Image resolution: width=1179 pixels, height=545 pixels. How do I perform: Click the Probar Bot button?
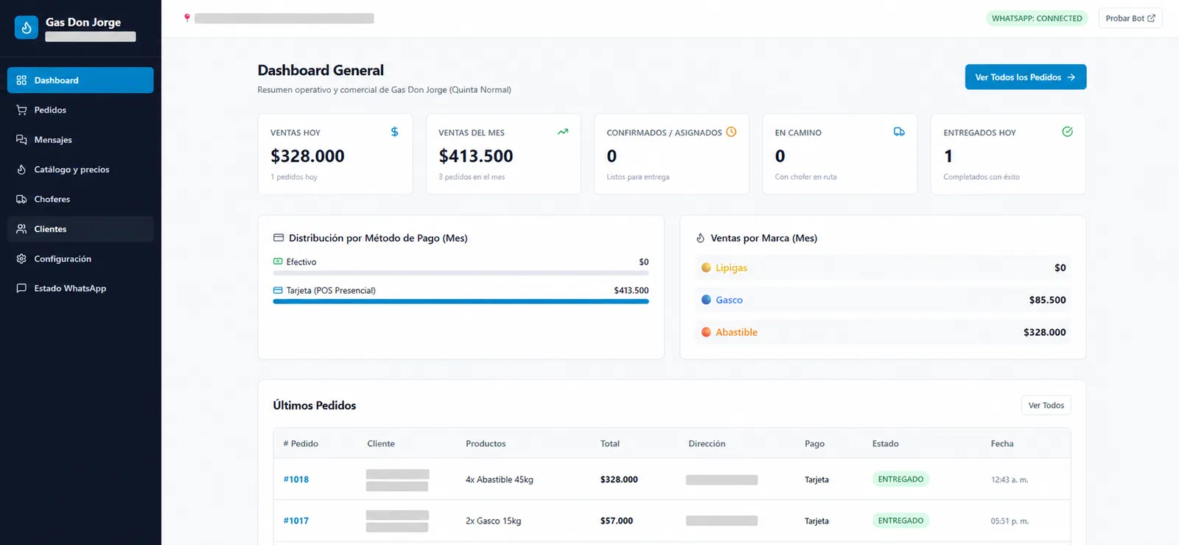click(1130, 18)
